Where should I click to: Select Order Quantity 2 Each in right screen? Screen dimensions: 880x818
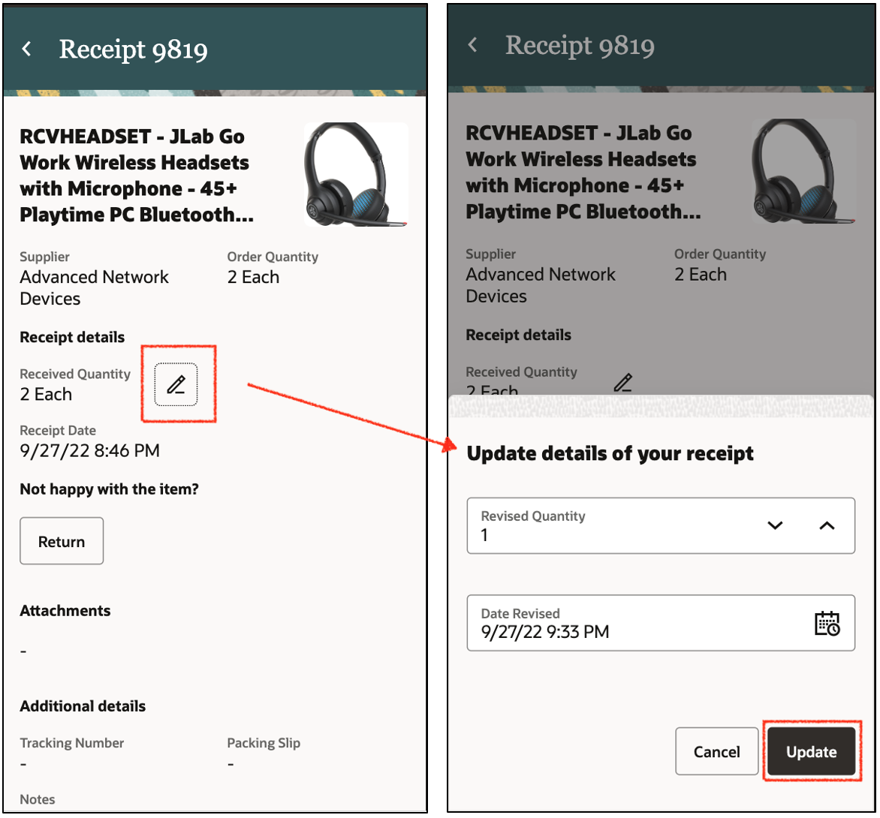(701, 275)
